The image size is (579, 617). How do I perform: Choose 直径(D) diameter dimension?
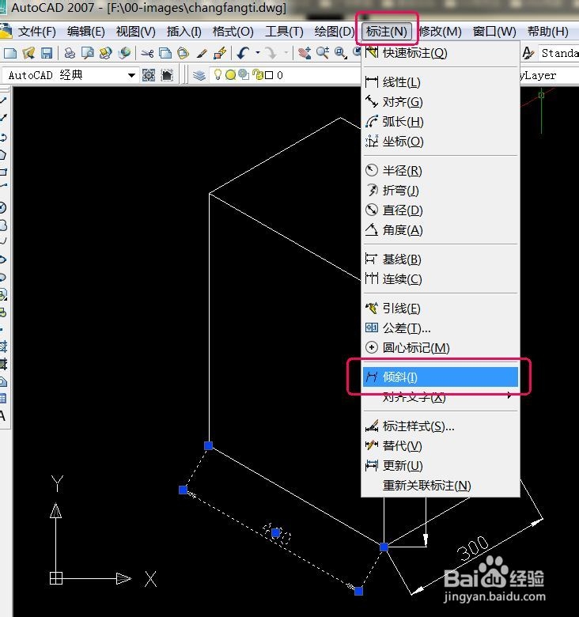click(x=440, y=210)
